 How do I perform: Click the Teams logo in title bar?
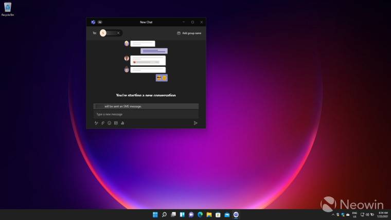[x=93, y=22]
